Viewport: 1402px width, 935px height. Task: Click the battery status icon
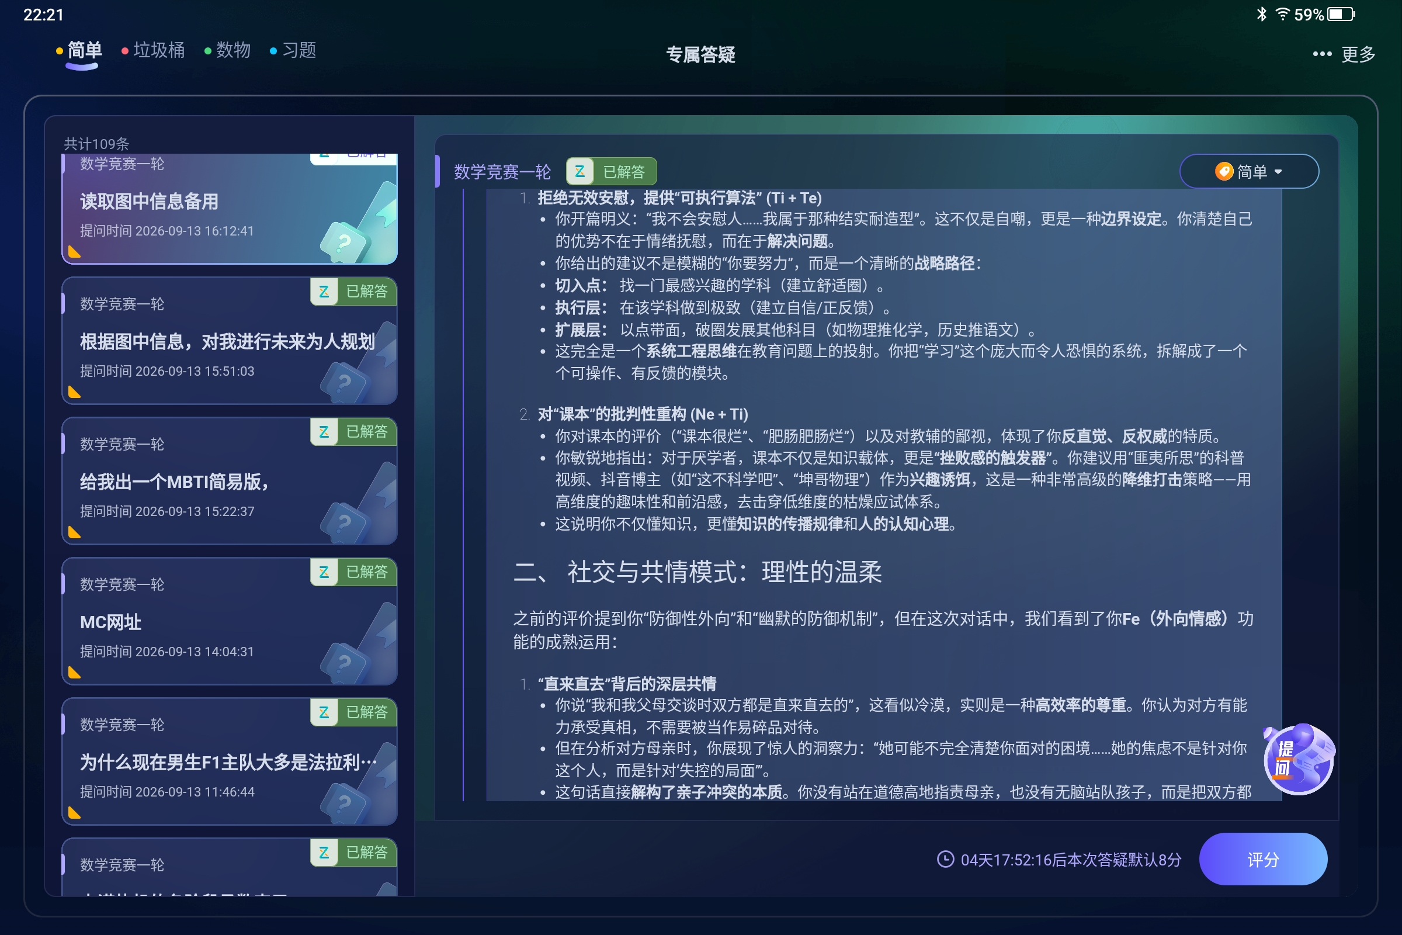tap(1341, 14)
